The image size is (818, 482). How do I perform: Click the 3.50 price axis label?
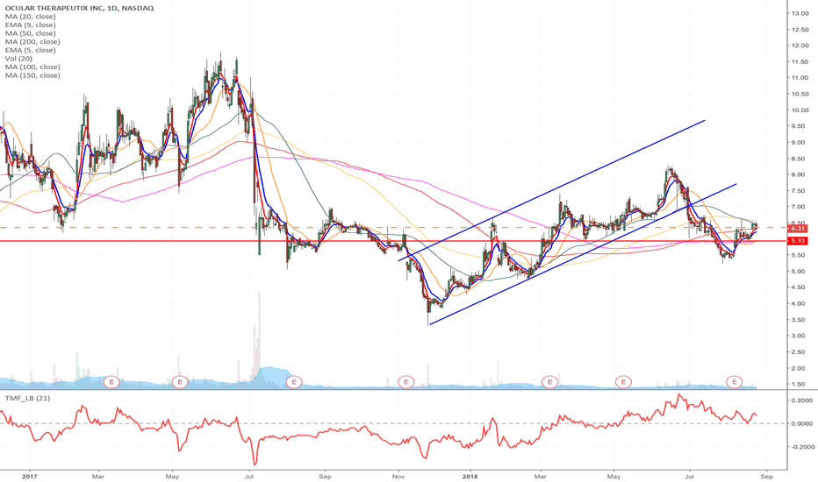point(800,320)
